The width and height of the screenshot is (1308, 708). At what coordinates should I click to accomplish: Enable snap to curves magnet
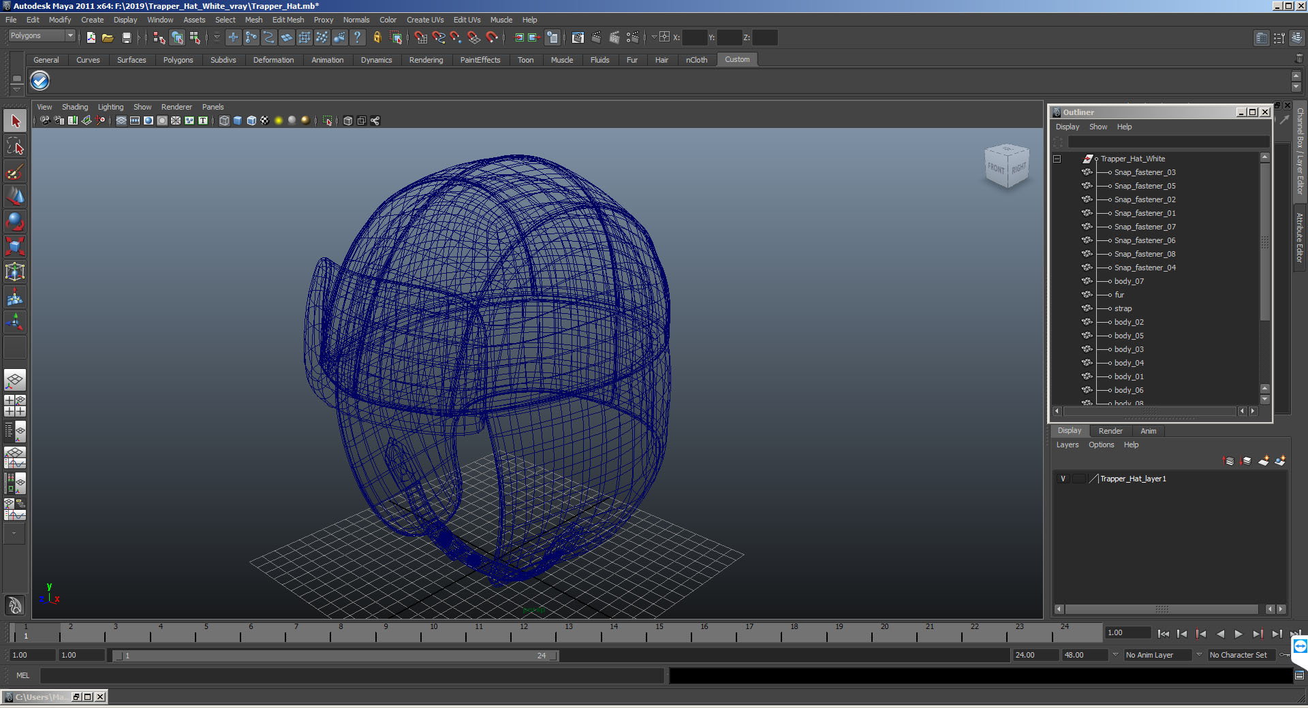pos(438,37)
